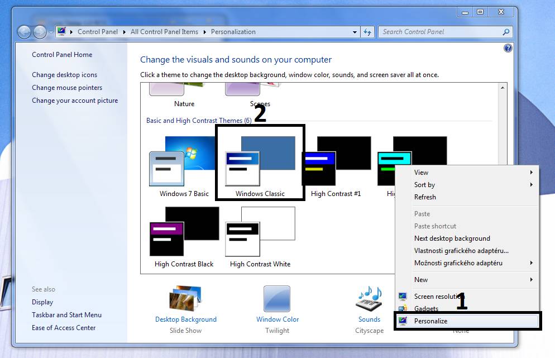The image size is (555, 358).
Task: Open Change mouse pointers link
Action: (x=67, y=88)
